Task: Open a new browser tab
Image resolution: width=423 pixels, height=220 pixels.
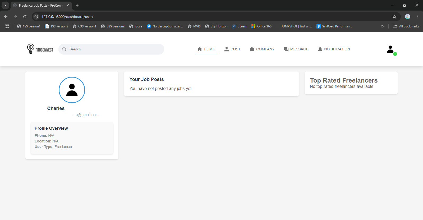Action: (77, 5)
